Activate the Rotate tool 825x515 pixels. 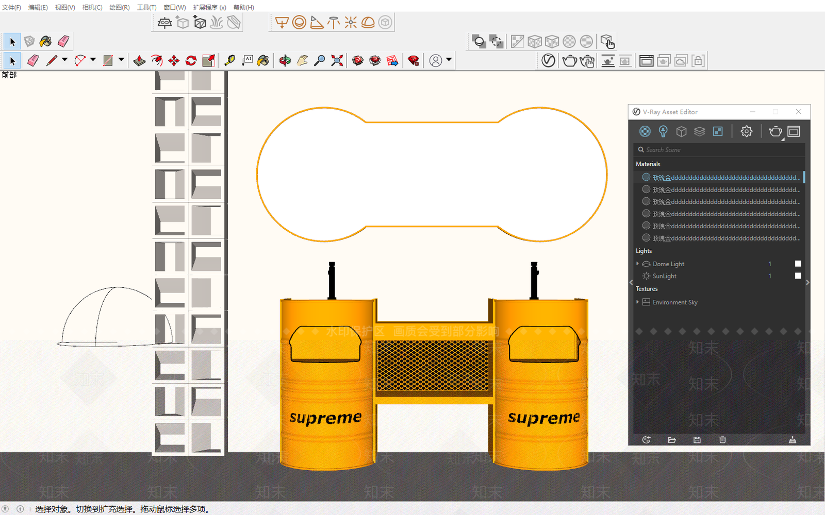(191, 61)
